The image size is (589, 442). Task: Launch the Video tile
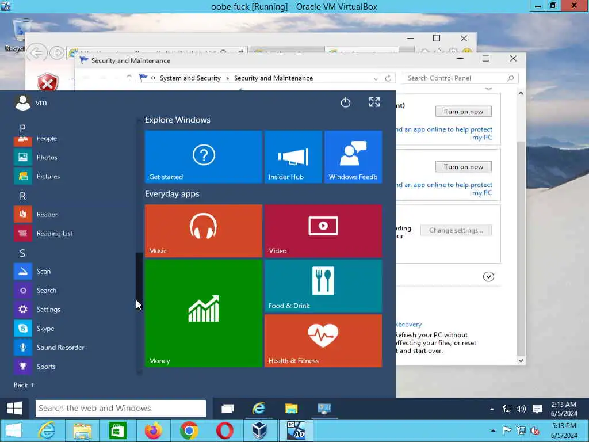[323, 231]
